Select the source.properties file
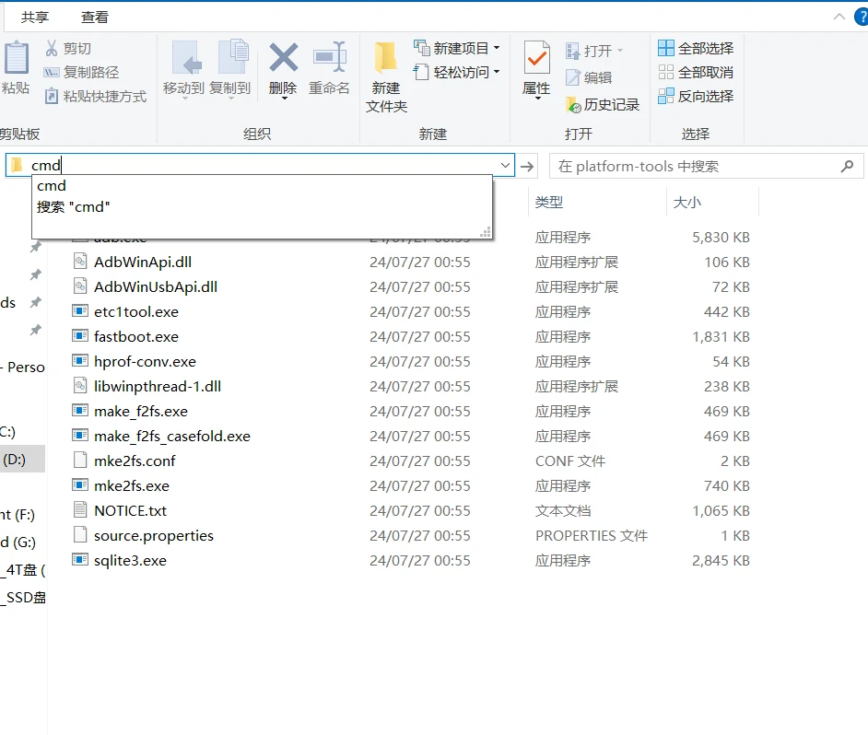This screenshot has width=868, height=735. click(x=153, y=535)
